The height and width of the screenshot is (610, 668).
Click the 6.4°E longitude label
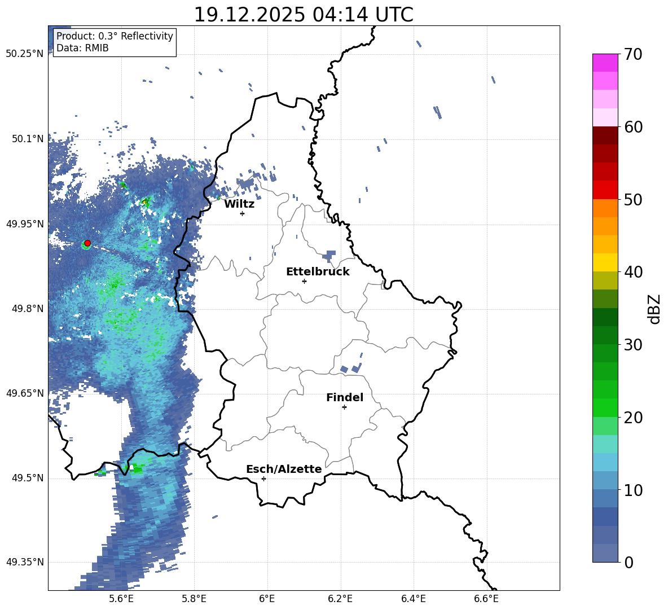[413, 599]
